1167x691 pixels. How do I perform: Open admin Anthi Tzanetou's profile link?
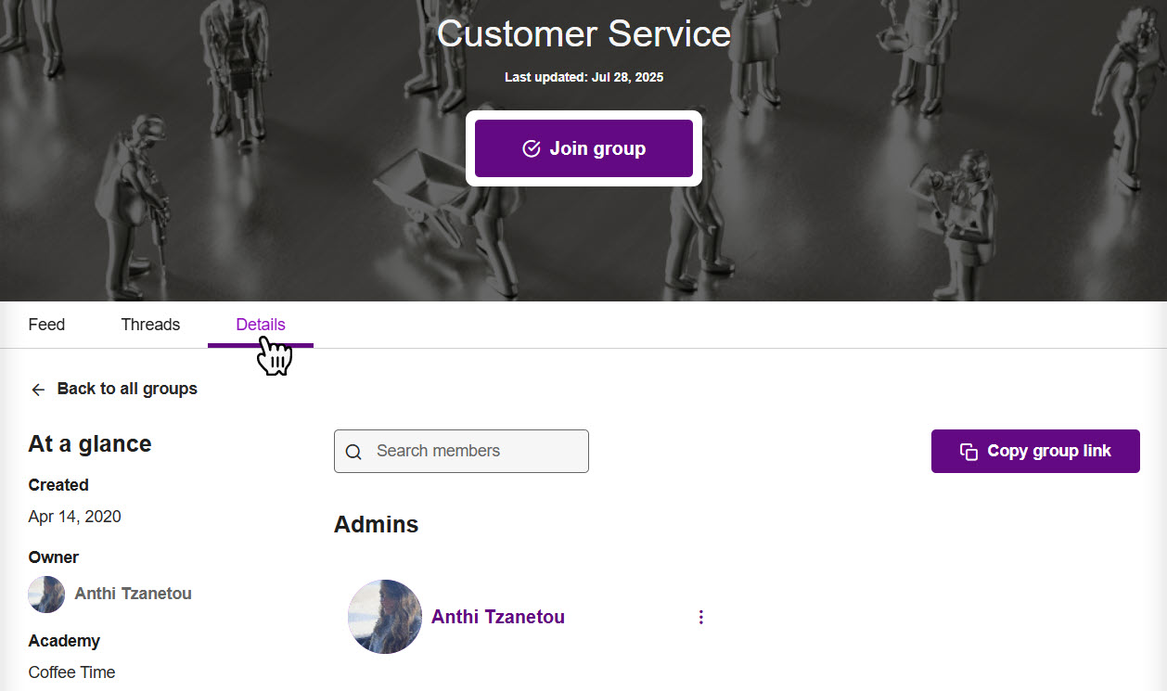[x=497, y=616]
